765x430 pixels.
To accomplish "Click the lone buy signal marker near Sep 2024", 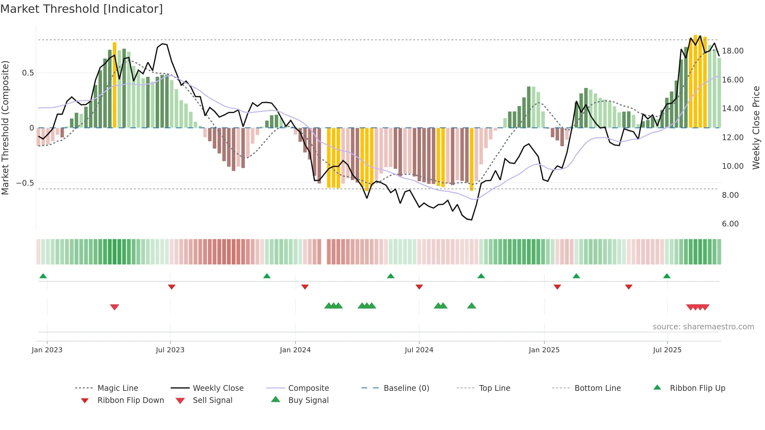I will pyautogui.click(x=471, y=306).
